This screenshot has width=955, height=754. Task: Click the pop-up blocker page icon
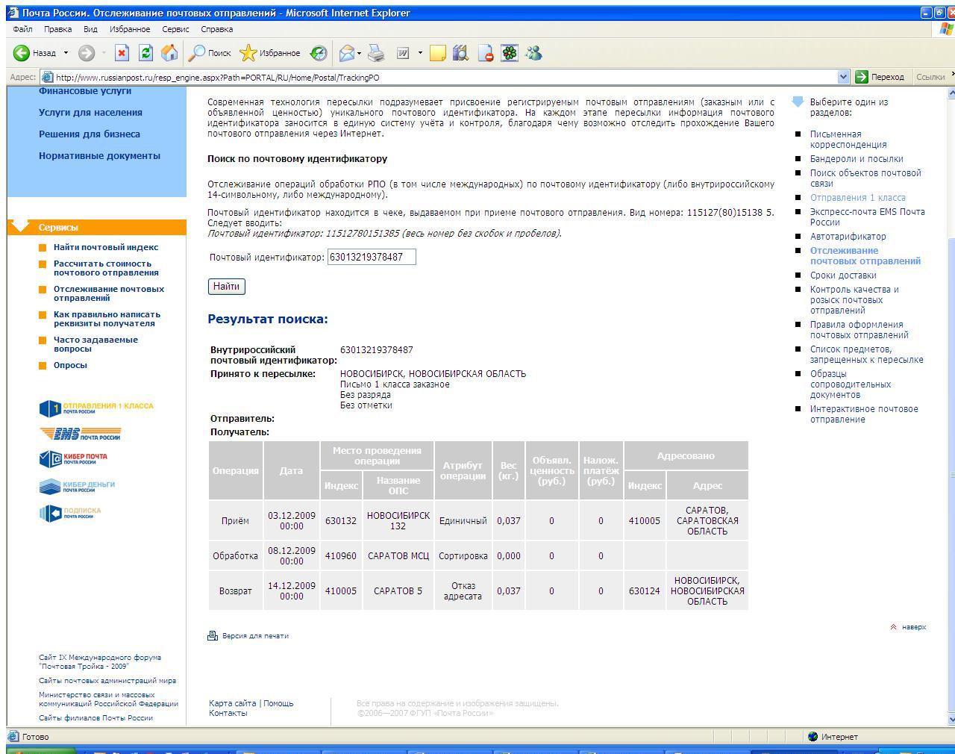(x=486, y=53)
